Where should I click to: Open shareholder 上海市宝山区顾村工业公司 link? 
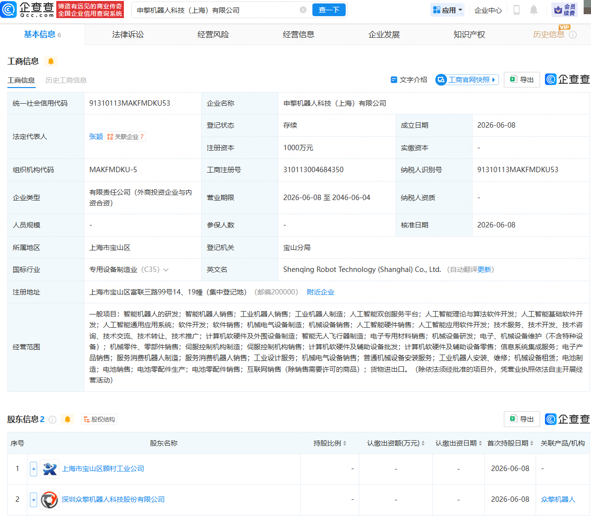pyautogui.click(x=103, y=469)
